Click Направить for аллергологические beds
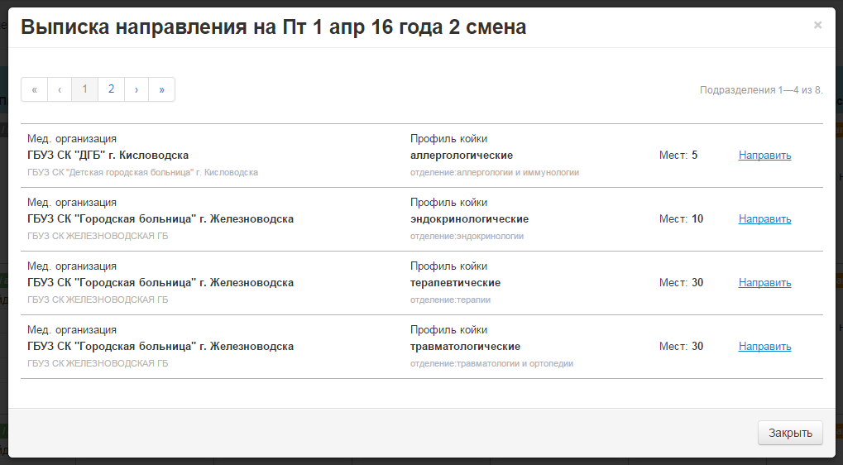 coord(764,156)
